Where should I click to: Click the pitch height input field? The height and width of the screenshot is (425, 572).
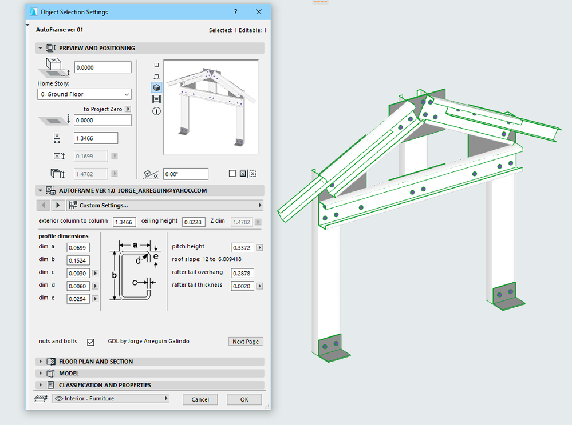(x=243, y=247)
